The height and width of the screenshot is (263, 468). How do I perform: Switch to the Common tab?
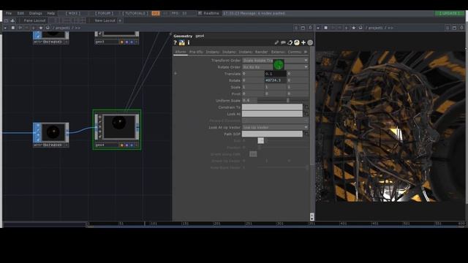(294, 52)
